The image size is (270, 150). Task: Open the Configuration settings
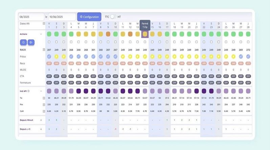pos(89,17)
